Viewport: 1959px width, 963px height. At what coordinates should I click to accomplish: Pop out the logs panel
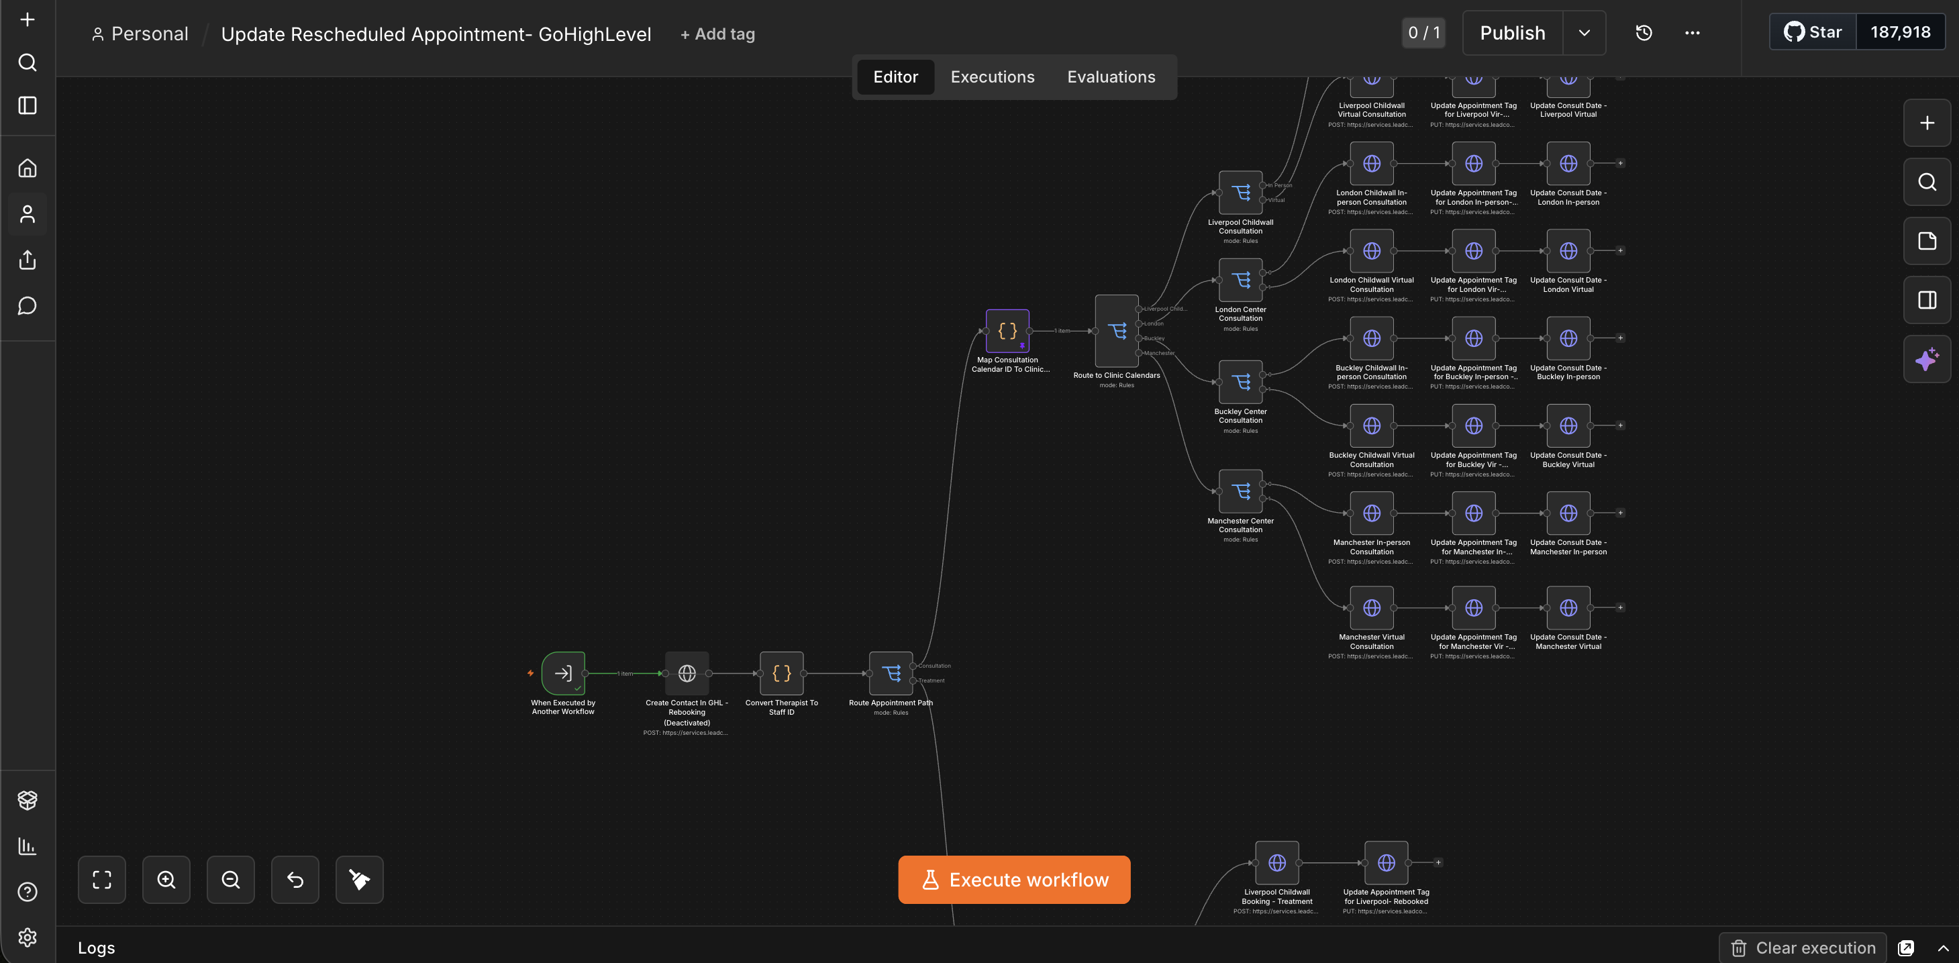point(1906,948)
